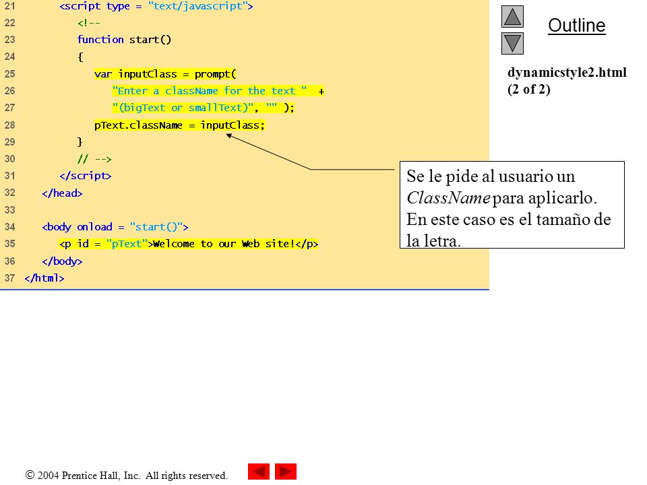Click the opening brace on line 24
The width and height of the screenshot is (647, 485).
pyautogui.click(x=80, y=57)
